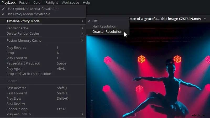Select Off in Timeline Proxy Mode
Screen dimensions: 210x118
click(95, 21)
